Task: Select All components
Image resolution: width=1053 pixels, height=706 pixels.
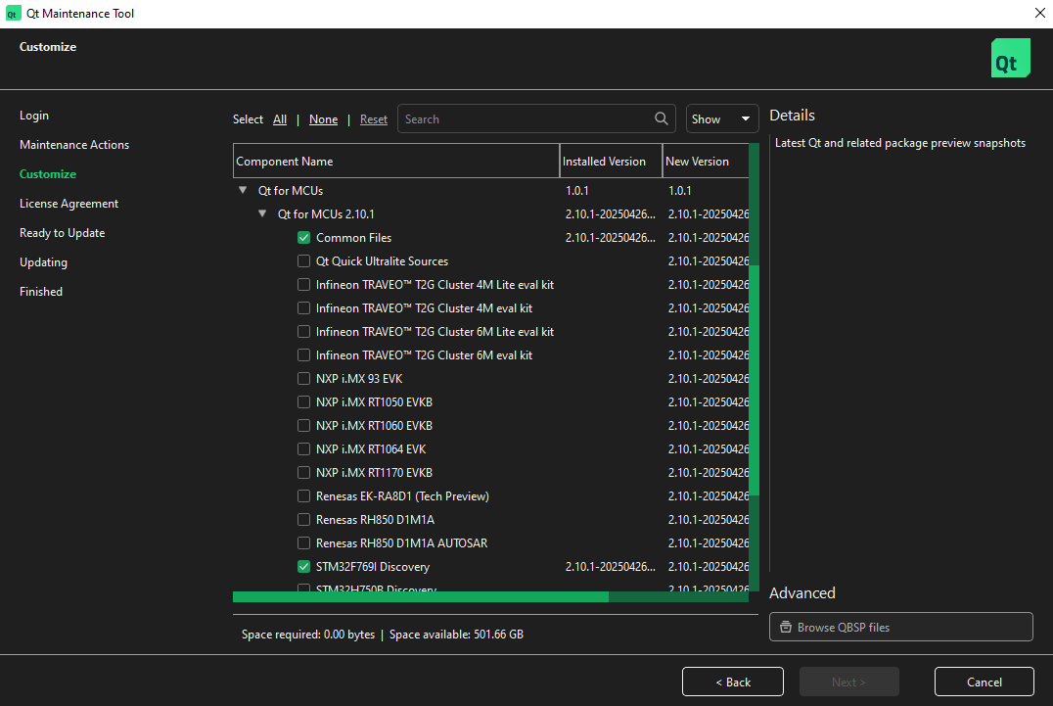Action: [x=280, y=118]
